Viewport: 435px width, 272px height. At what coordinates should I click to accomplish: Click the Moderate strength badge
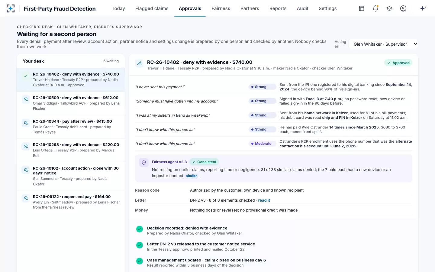point(262,144)
